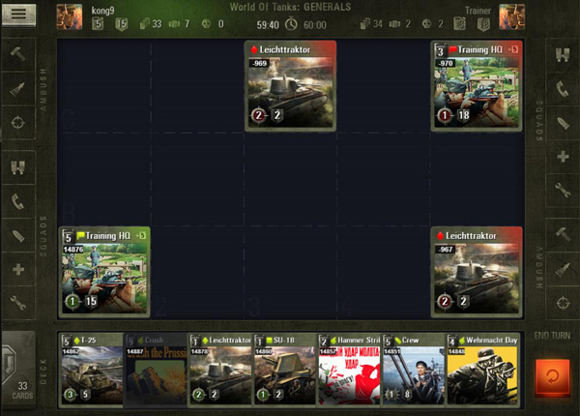Click the binoculars icon in right Squads panel

pyautogui.click(x=562, y=55)
